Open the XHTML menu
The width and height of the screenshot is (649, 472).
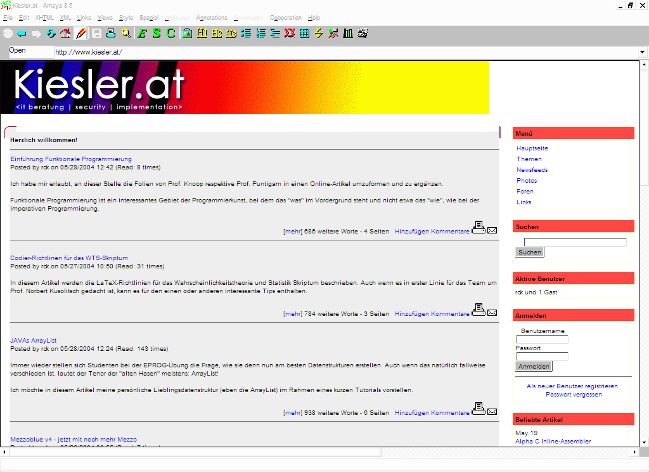tap(44, 18)
